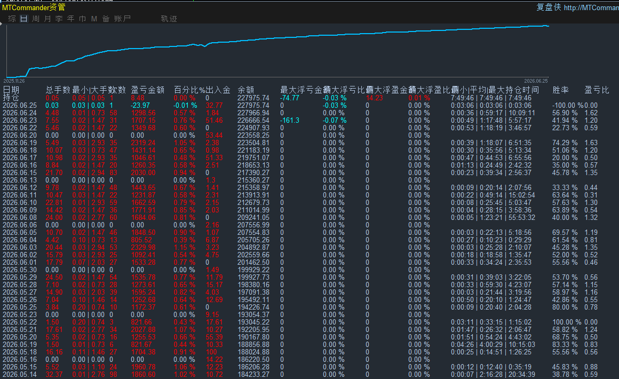This screenshot has width=619, height=379.
Task: Click the 百分比% column header
Action: tap(189, 90)
